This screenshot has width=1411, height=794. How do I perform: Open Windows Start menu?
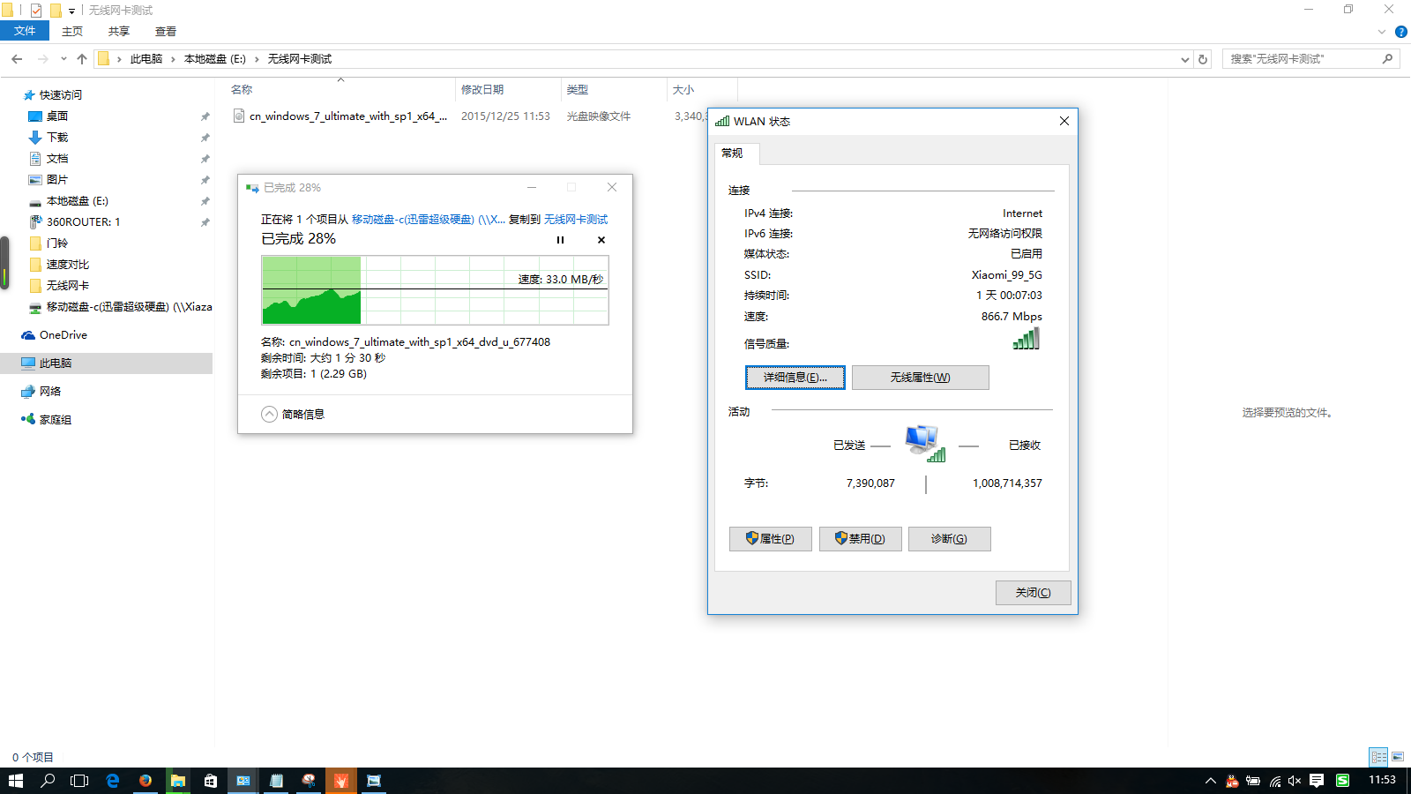16,781
